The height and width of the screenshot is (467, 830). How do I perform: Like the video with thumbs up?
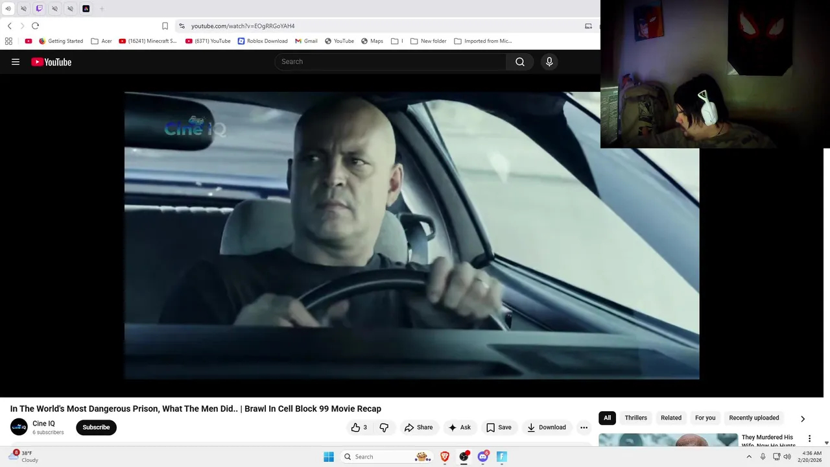tap(359, 427)
